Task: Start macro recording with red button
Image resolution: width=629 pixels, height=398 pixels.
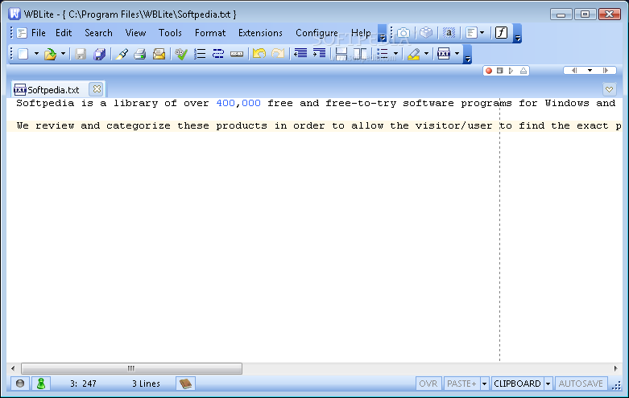Action: 489,71
